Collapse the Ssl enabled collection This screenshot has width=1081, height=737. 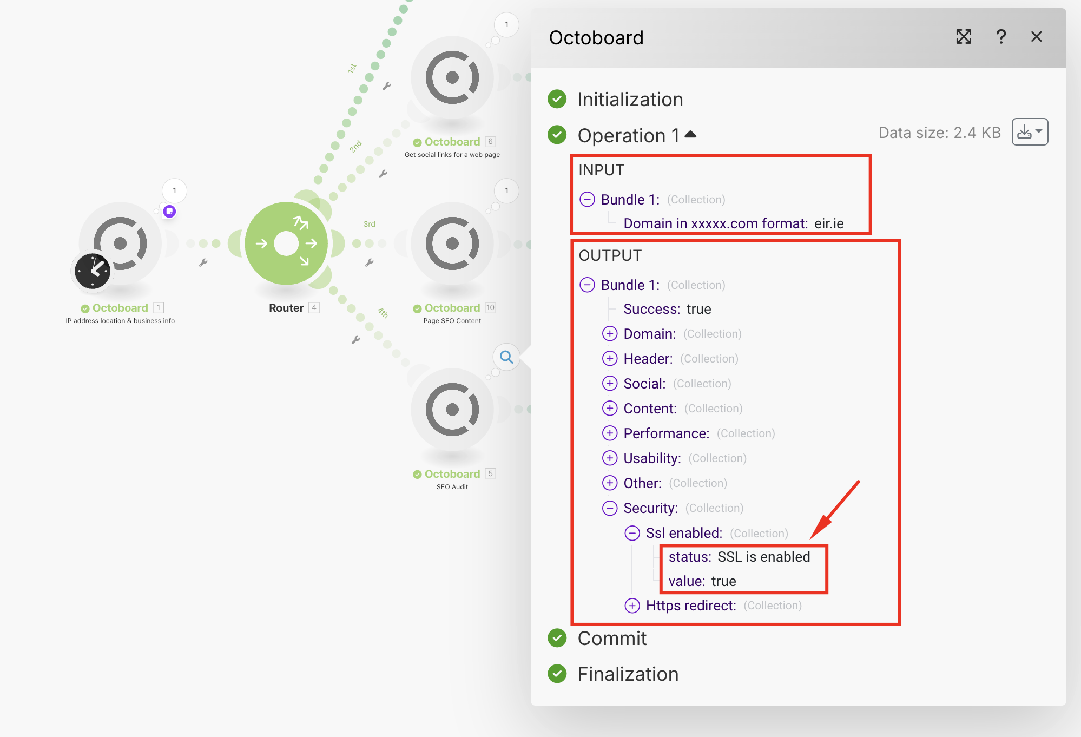pyautogui.click(x=632, y=533)
